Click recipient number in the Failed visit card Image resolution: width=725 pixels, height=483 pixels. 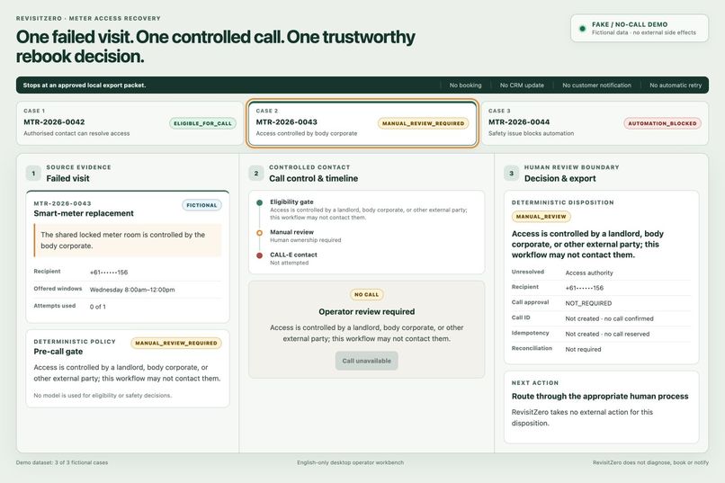pos(109,273)
